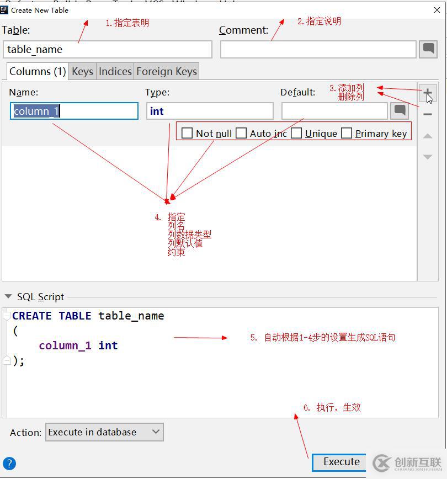
Task: Check the Primary key checkbox
Action: pos(347,133)
